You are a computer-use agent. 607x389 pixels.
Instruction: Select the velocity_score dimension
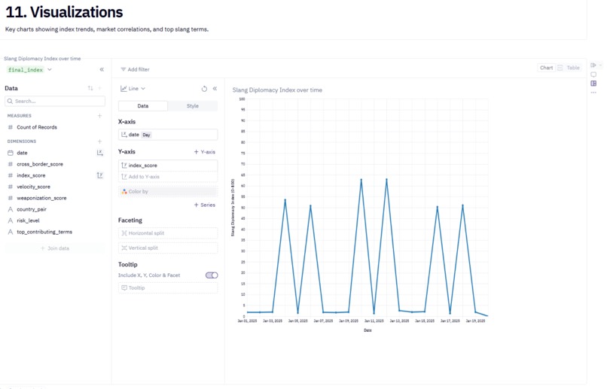33,187
